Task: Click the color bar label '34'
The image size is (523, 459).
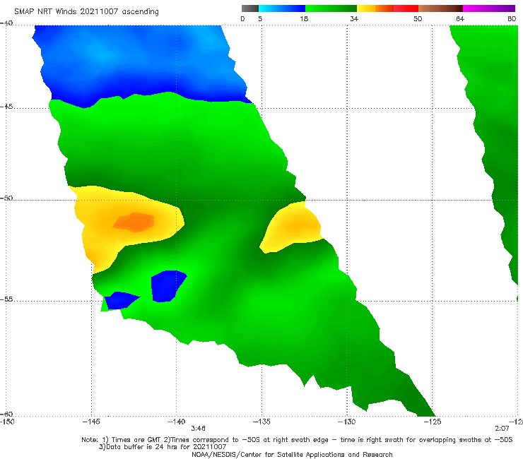Action: [x=354, y=19]
